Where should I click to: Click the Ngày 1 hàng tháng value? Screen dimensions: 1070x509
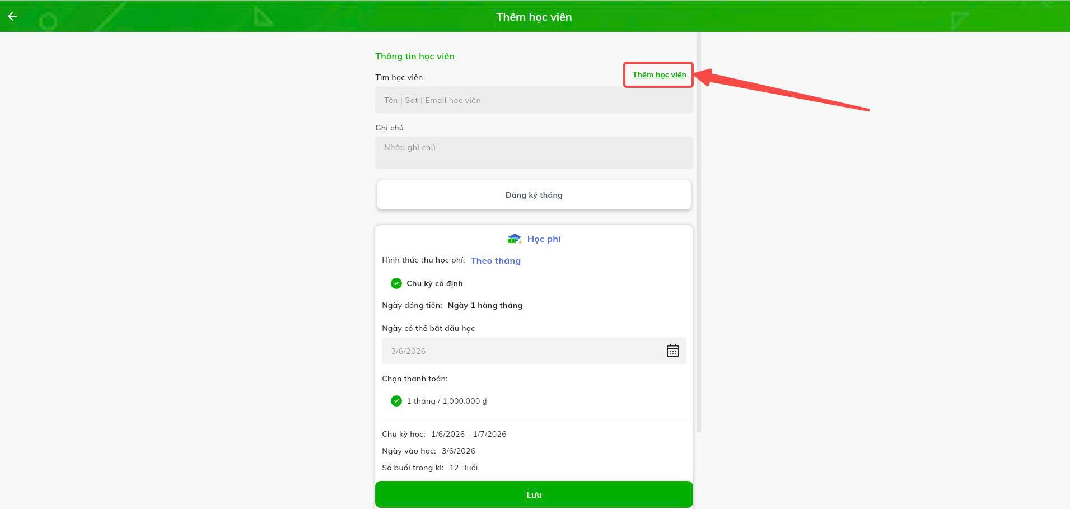[x=485, y=305]
